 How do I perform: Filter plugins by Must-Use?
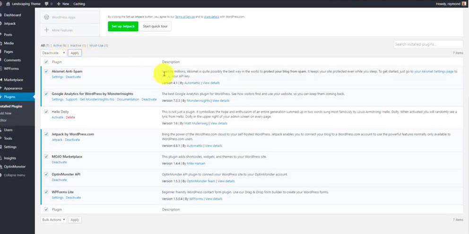click(x=99, y=45)
